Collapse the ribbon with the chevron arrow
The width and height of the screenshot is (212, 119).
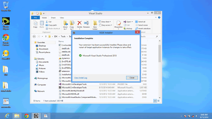pos(156,17)
